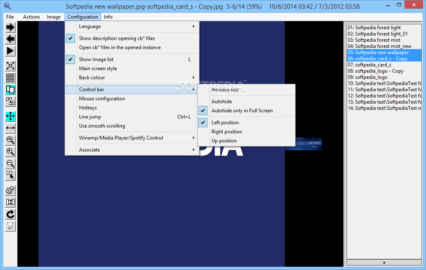Image resolution: width=426 pixels, height=270 pixels.
Task: Toggle the double page view icon
Action: click(10, 90)
